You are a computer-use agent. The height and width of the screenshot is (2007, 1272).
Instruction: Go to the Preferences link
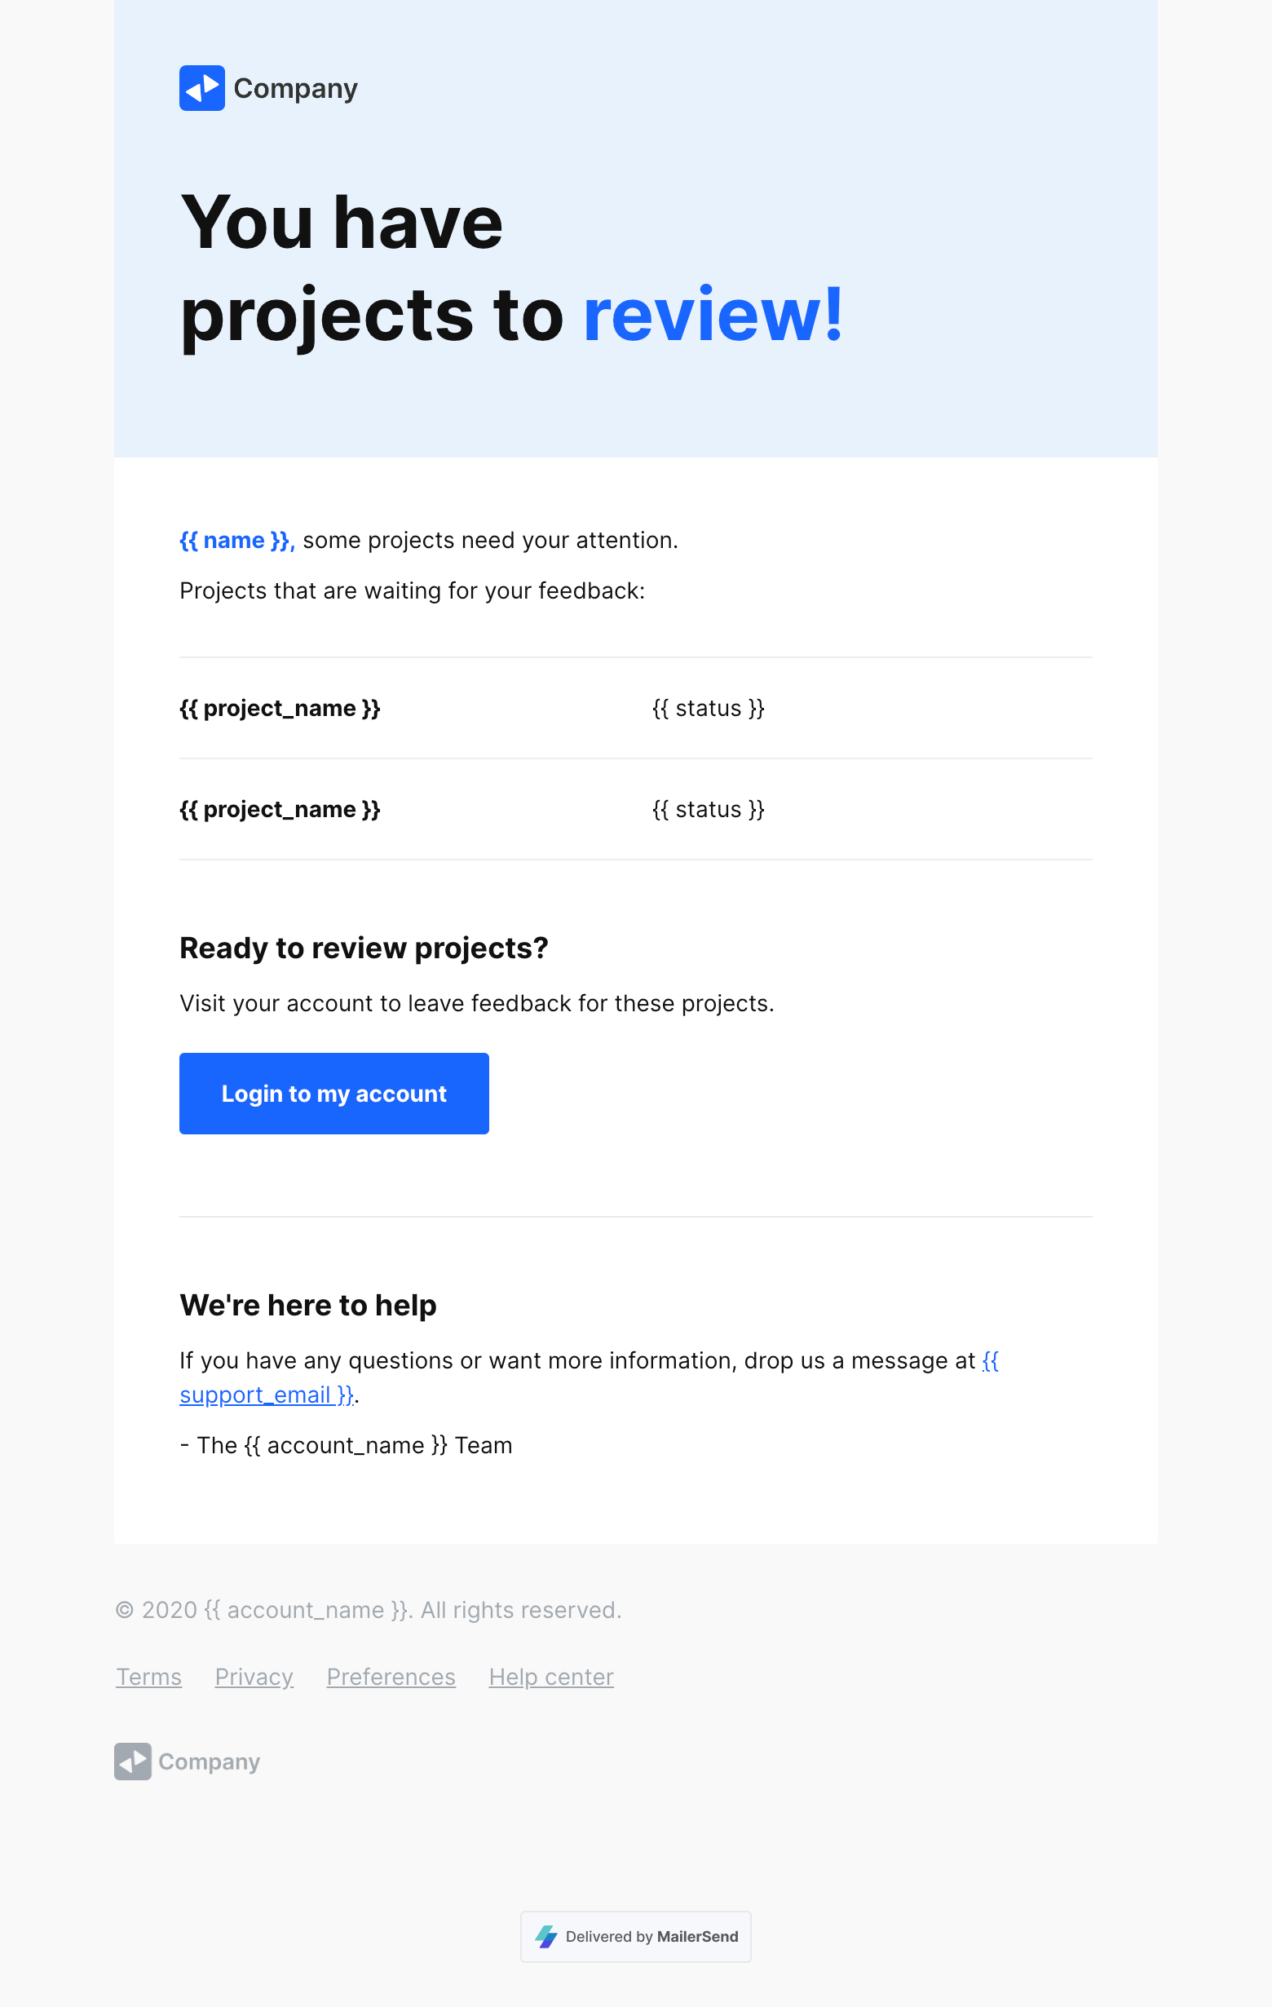pyautogui.click(x=391, y=1677)
